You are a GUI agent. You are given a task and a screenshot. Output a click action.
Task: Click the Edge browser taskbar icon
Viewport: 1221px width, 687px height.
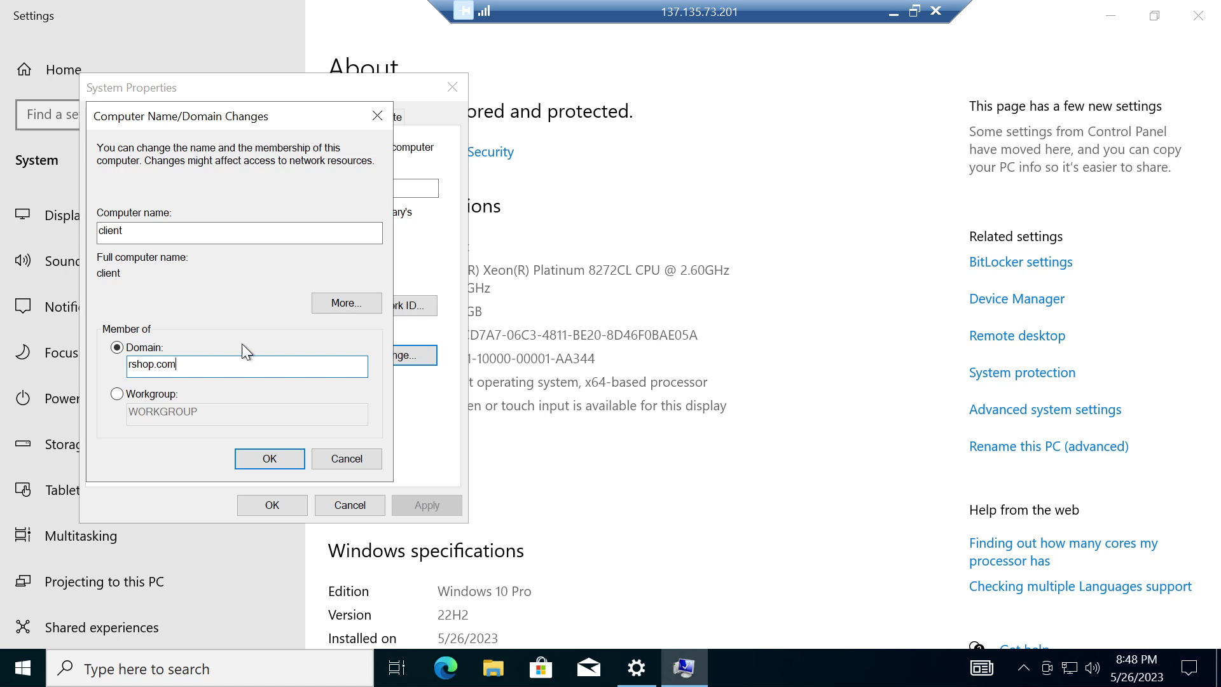click(447, 669)
